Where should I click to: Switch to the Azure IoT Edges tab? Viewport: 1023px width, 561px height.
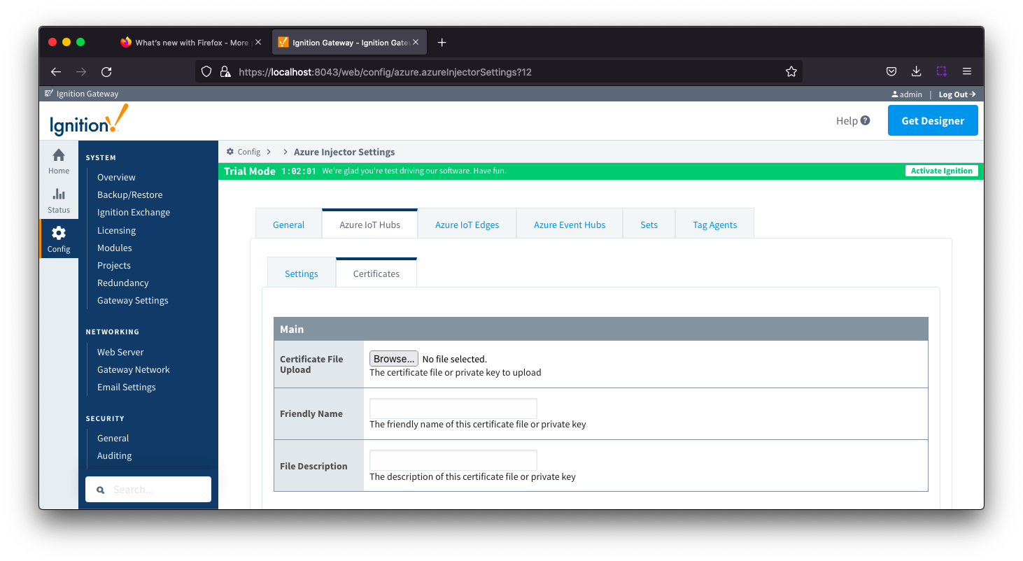[467, 225]
